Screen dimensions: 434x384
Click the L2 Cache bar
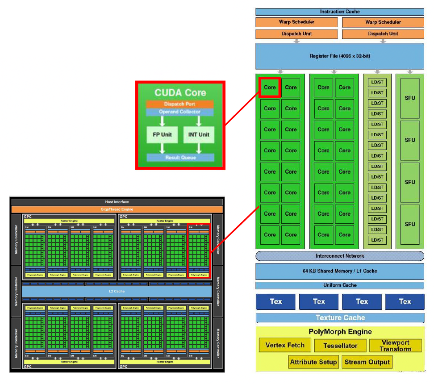(117, 291)
